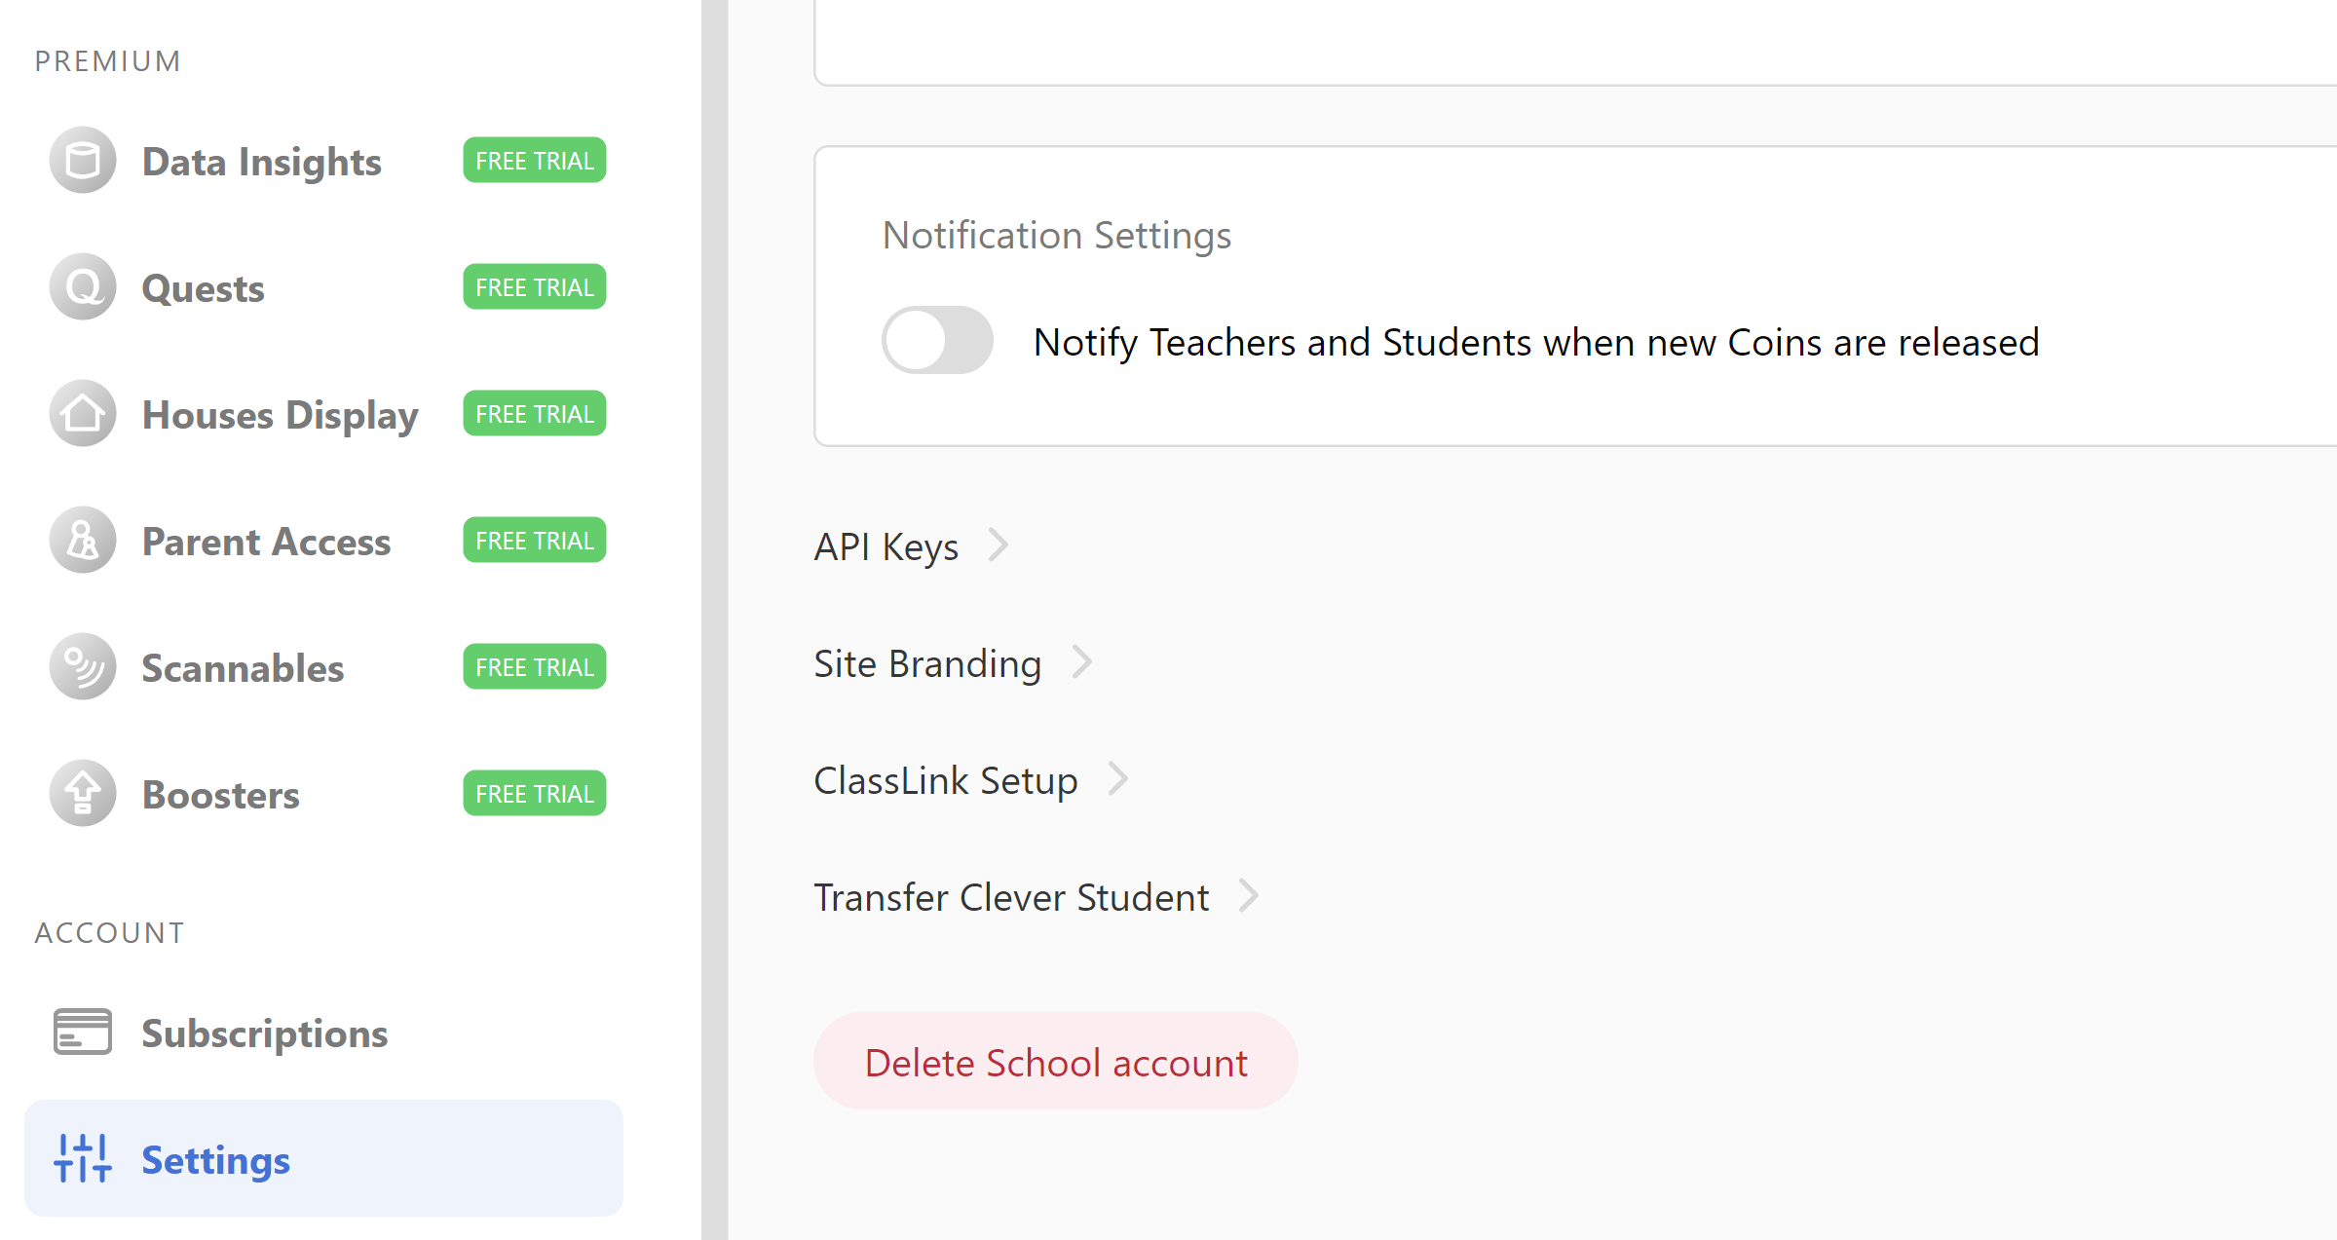
Task: Expand the API Keys chevron
Action: [998, 545]
